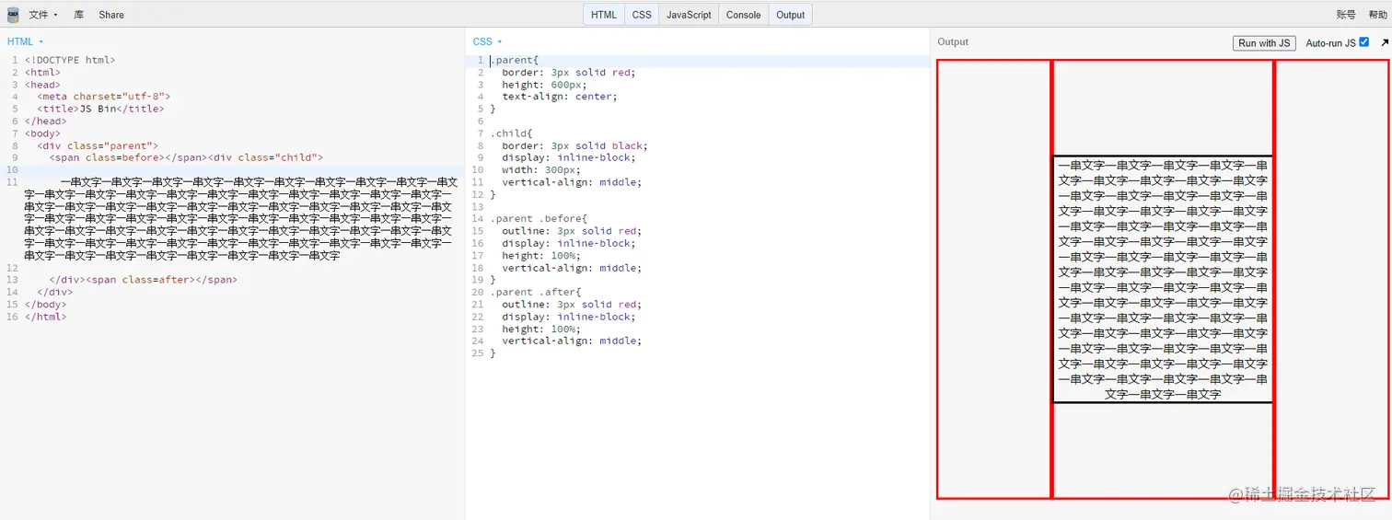Toggle the Console panel tab

(x=743, y=15)
